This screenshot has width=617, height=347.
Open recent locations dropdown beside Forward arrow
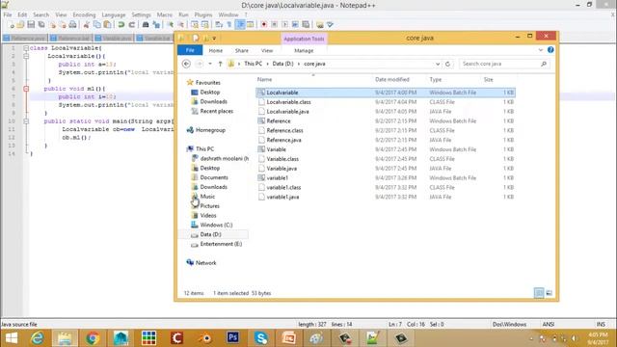click(210, 64)
